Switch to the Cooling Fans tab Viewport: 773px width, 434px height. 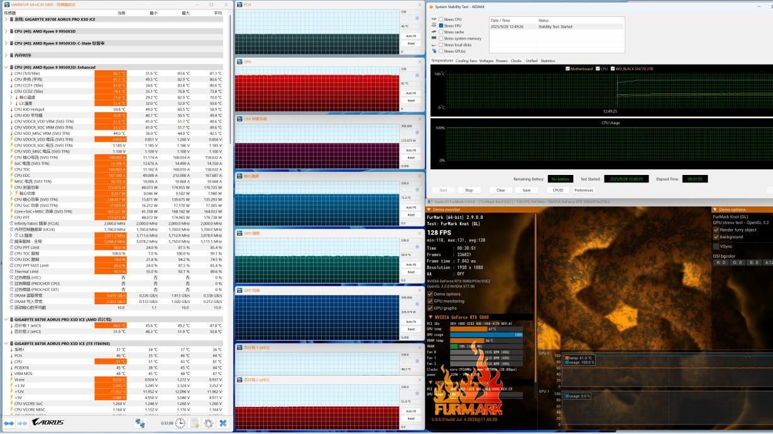point(466,61)
